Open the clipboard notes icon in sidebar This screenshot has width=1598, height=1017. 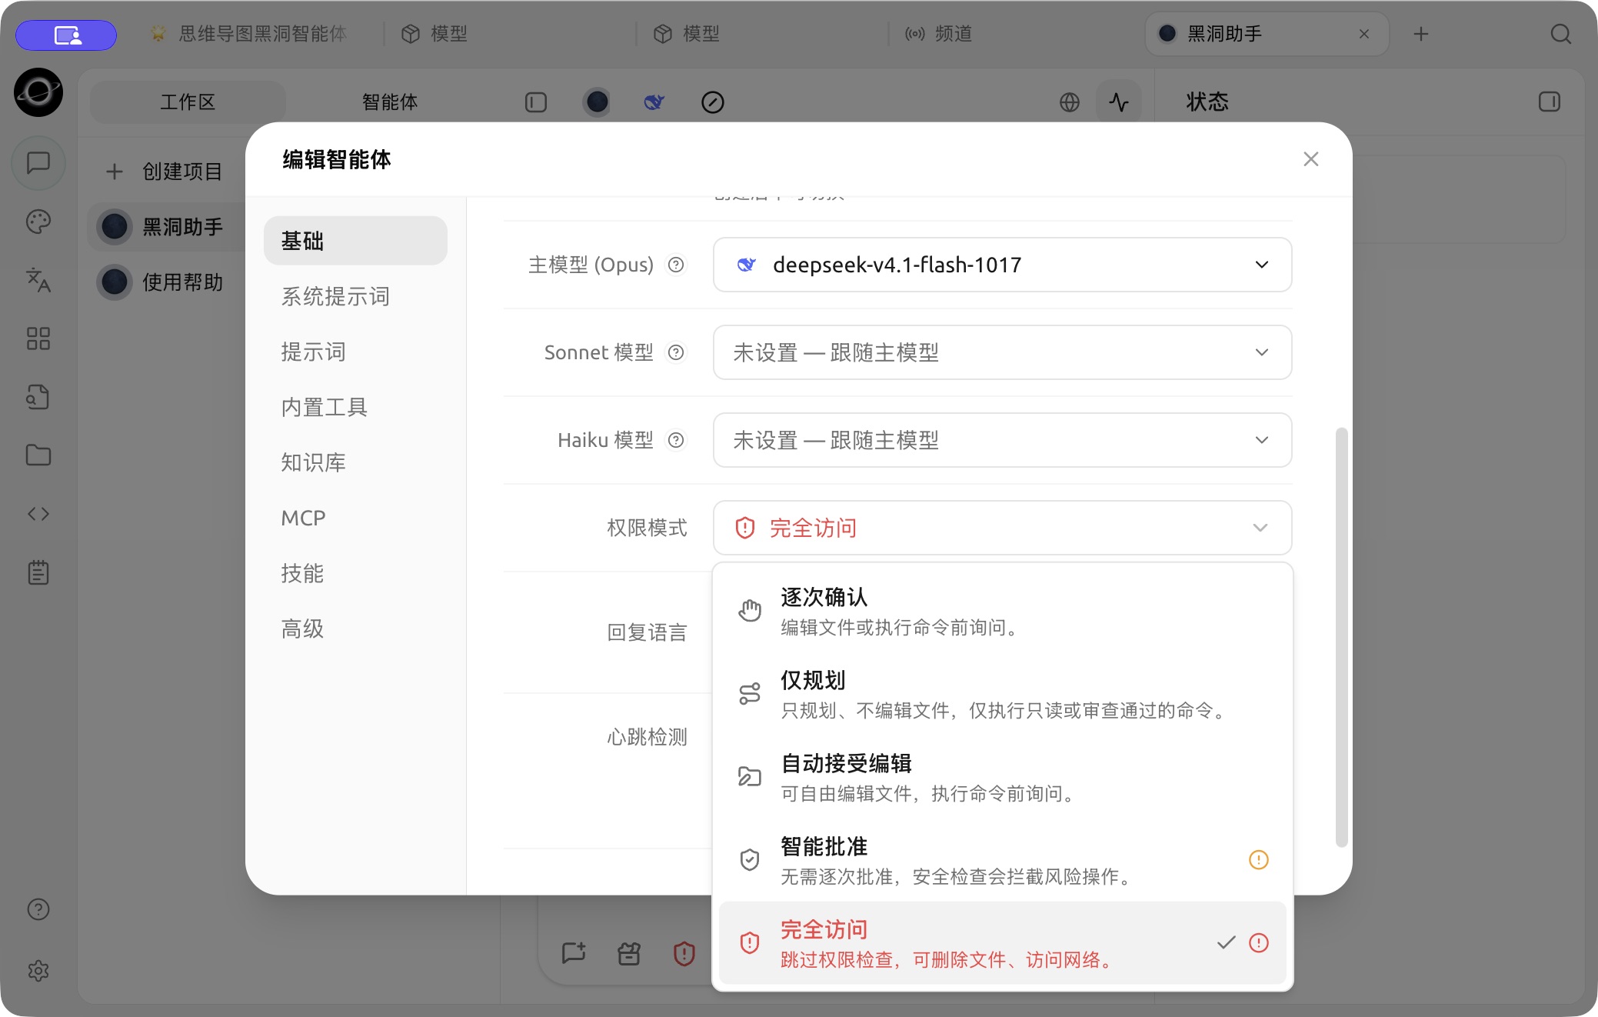(x=38, y=572)
